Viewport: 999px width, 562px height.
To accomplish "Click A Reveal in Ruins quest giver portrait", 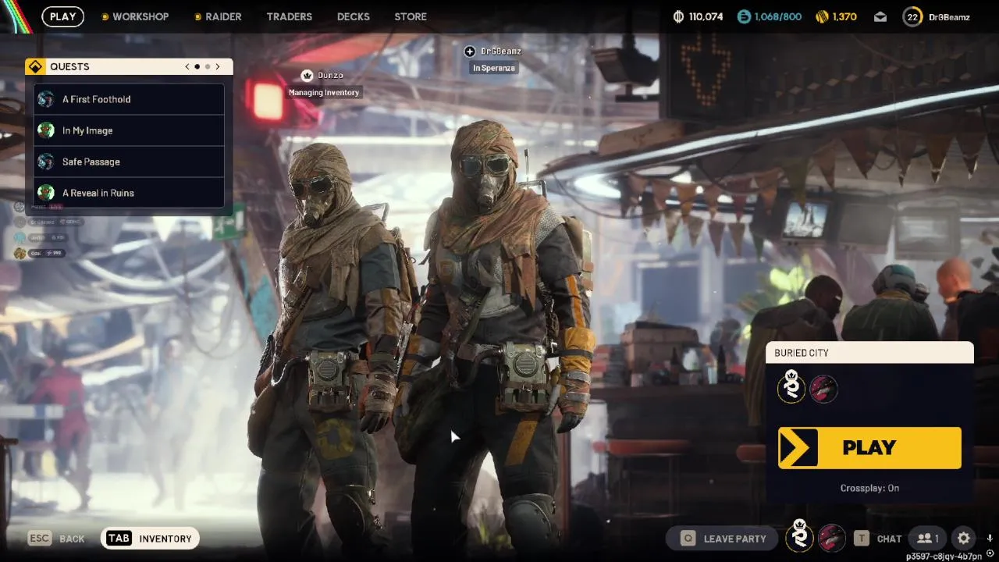I will coord(46,193).
